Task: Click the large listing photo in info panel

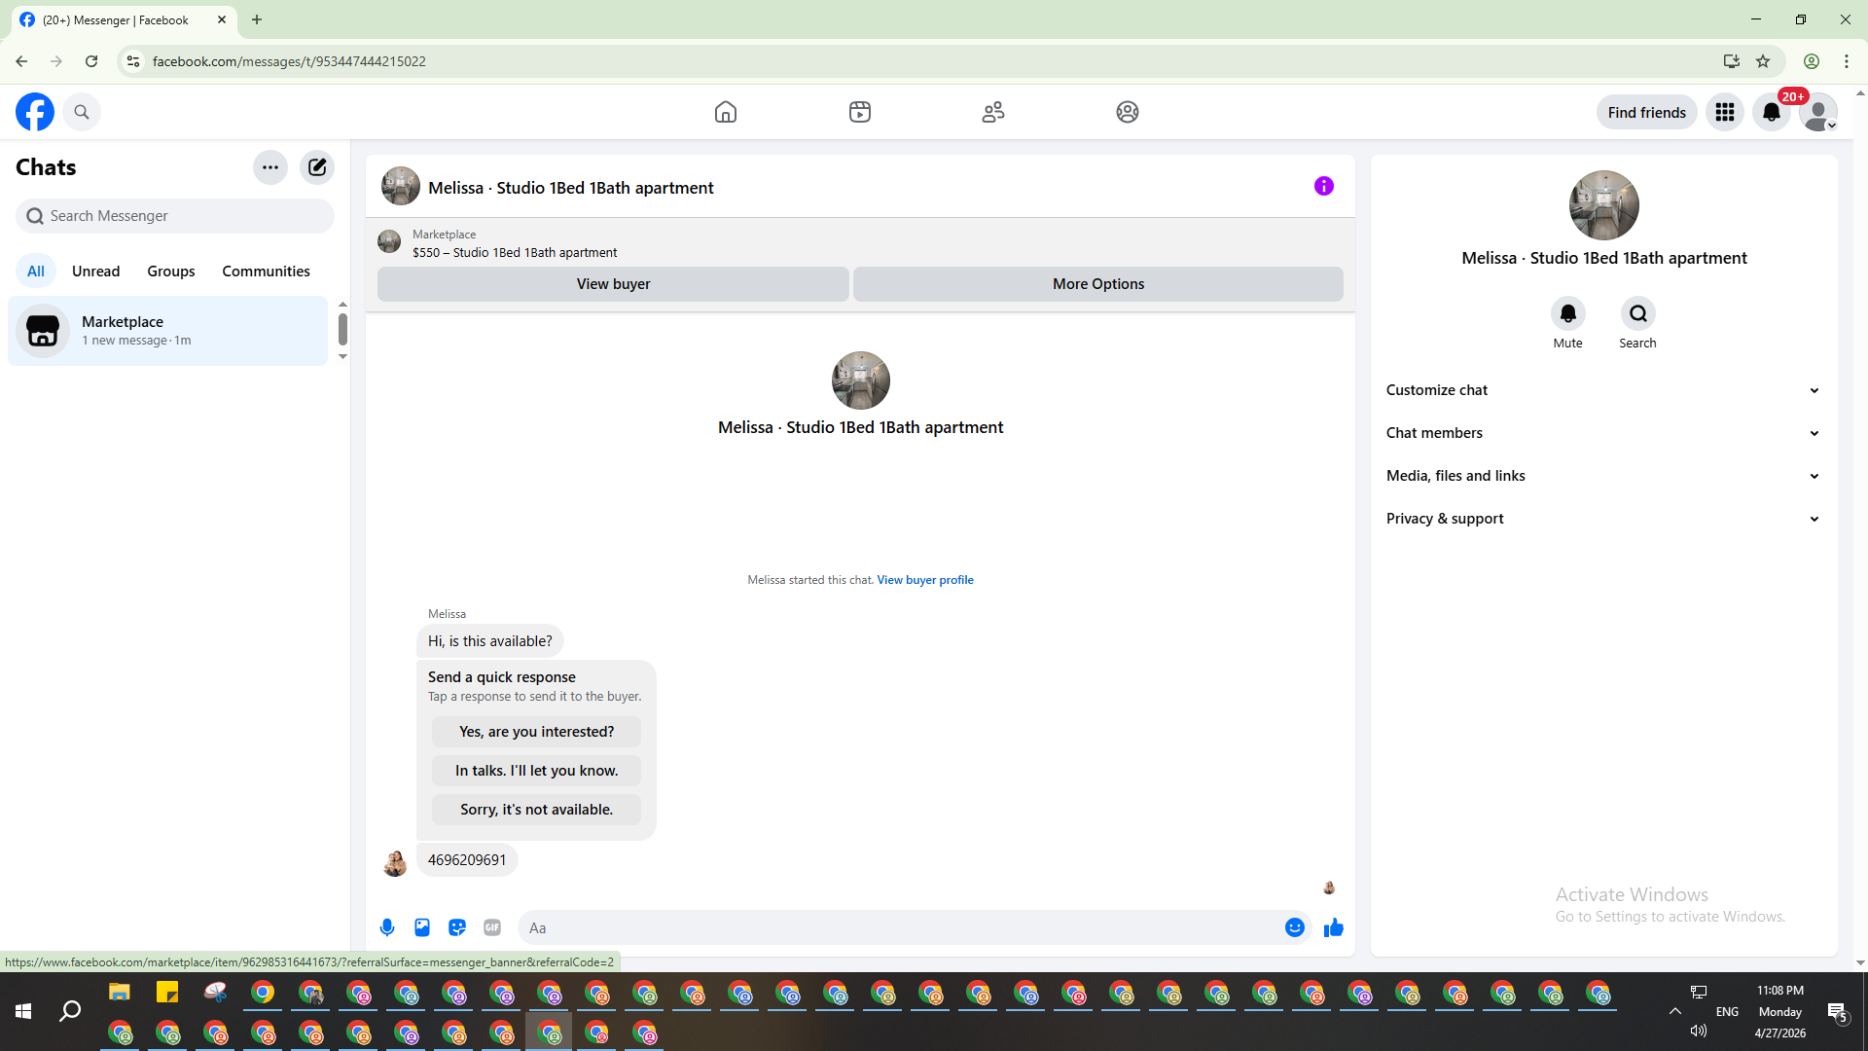Action: pyautogui.click(x=1604, y=205)
